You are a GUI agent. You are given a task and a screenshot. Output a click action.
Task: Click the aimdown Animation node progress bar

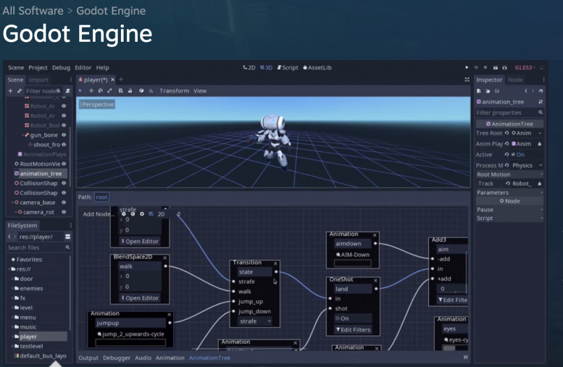[352, 263]
